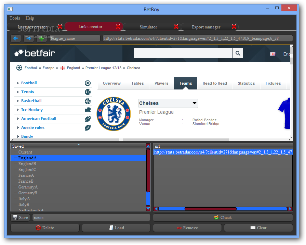Close the Simulator tab
306x245 pixels.
tap(176, 27)
